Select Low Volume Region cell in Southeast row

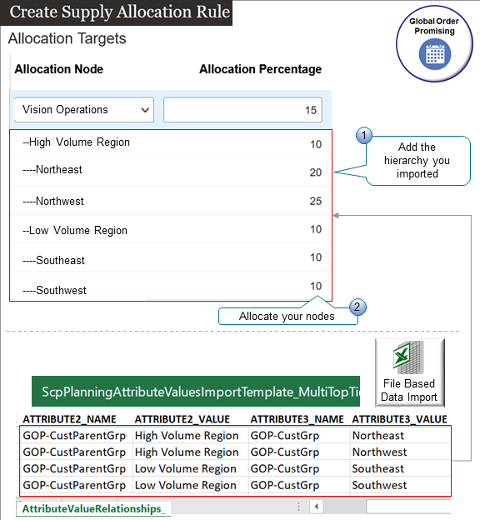pyautogui.click(x=190, y=468)
